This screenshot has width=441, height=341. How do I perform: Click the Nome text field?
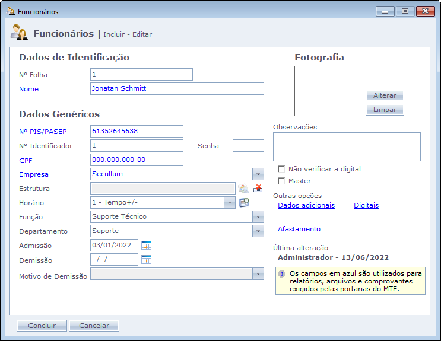(177, 89)
